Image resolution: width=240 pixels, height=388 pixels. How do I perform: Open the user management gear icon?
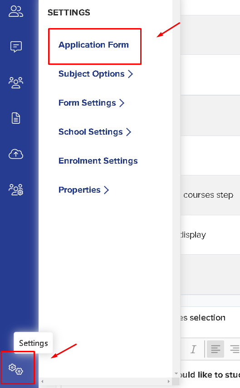(x=16, y=190)
